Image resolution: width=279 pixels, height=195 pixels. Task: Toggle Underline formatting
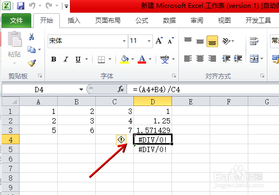tap(78, 59)
